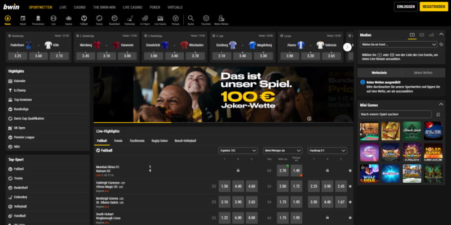Screen dimensions: 451x225
Task: Open the Solar Flare mini game thumbnail
Action: tap(433, 152)
